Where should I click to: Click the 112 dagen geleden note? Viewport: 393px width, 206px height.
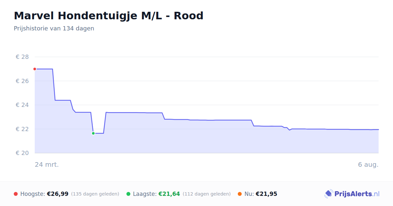[207, 194]
